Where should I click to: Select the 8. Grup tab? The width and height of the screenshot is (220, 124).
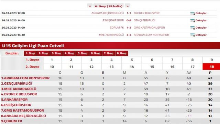(122, 53)
